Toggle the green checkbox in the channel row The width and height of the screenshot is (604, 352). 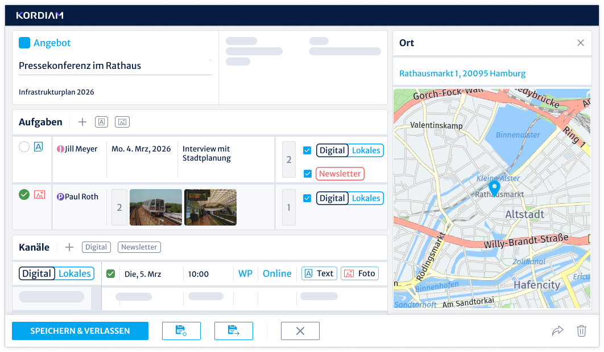pos(110,273)
